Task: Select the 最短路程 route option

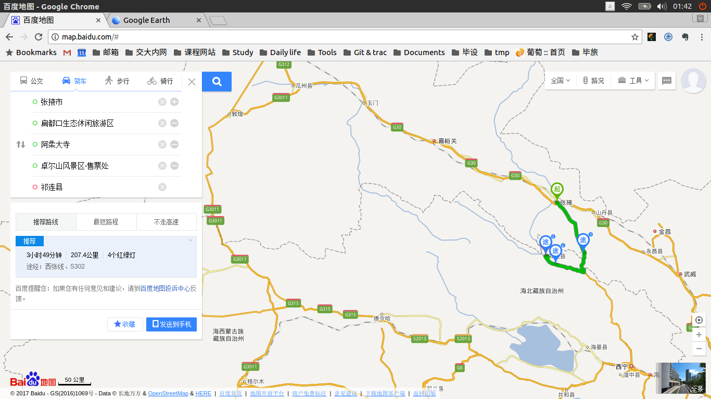Action: [106, 222]
